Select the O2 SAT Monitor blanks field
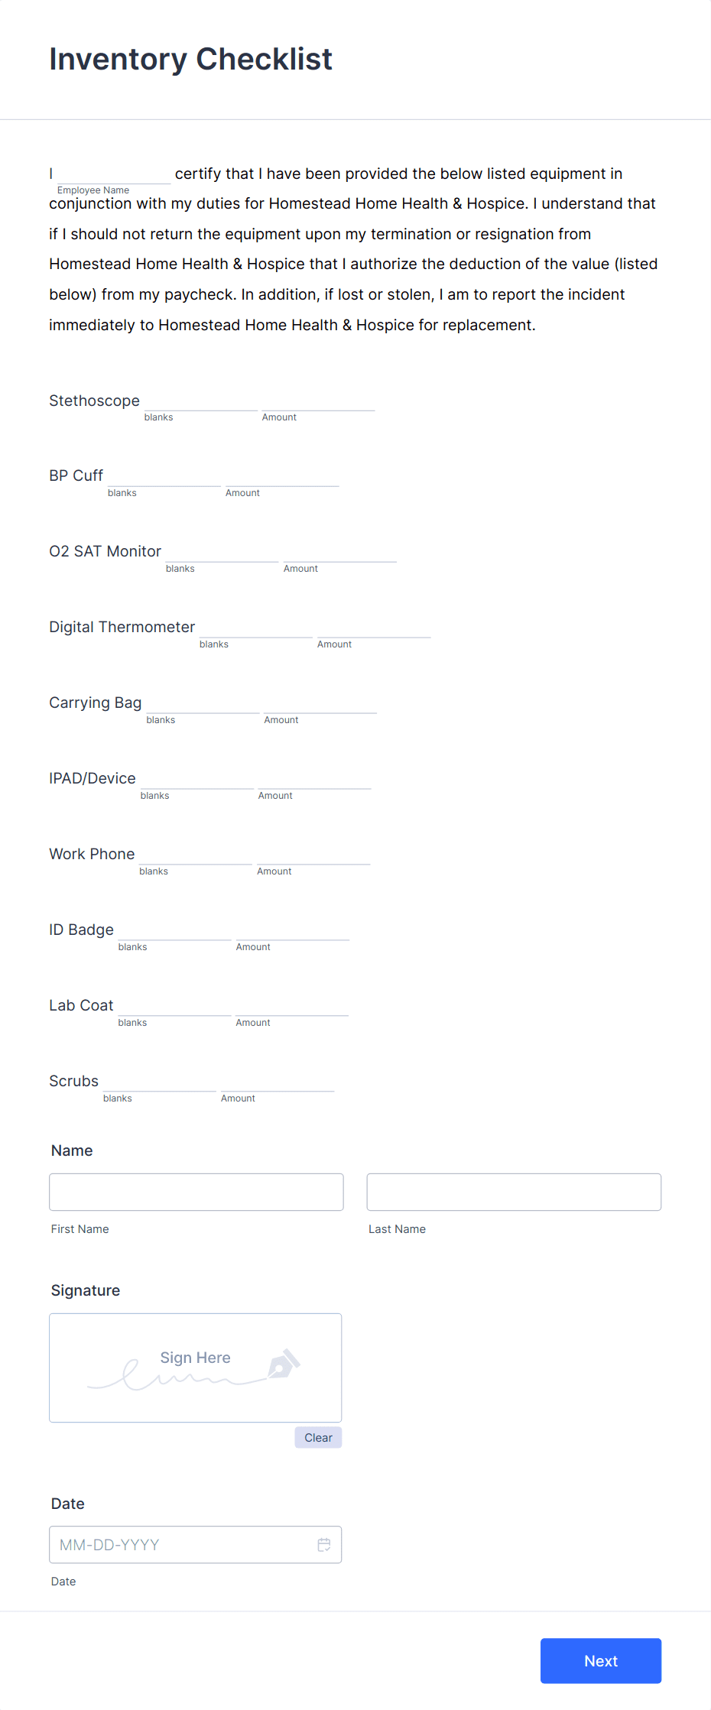Screen dimensions: 711x1710 [x=221, y=557]
